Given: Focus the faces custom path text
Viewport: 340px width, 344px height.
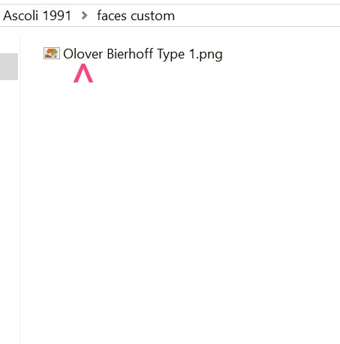Looking at the screenshot, I should pos(136,16).
